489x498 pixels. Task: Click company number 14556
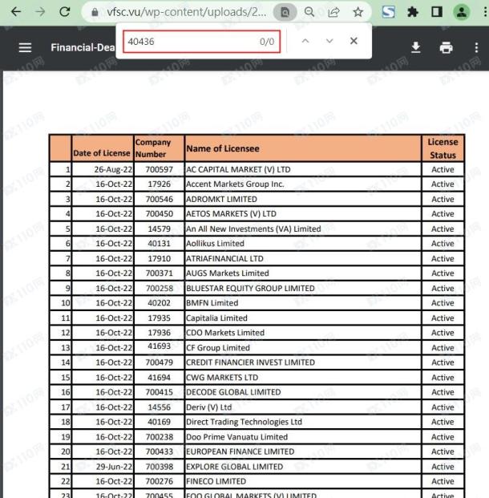pos(159,407)
